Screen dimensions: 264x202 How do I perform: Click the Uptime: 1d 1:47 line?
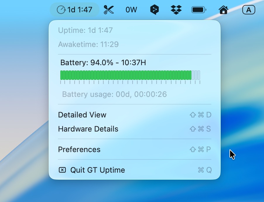point(85,31)
